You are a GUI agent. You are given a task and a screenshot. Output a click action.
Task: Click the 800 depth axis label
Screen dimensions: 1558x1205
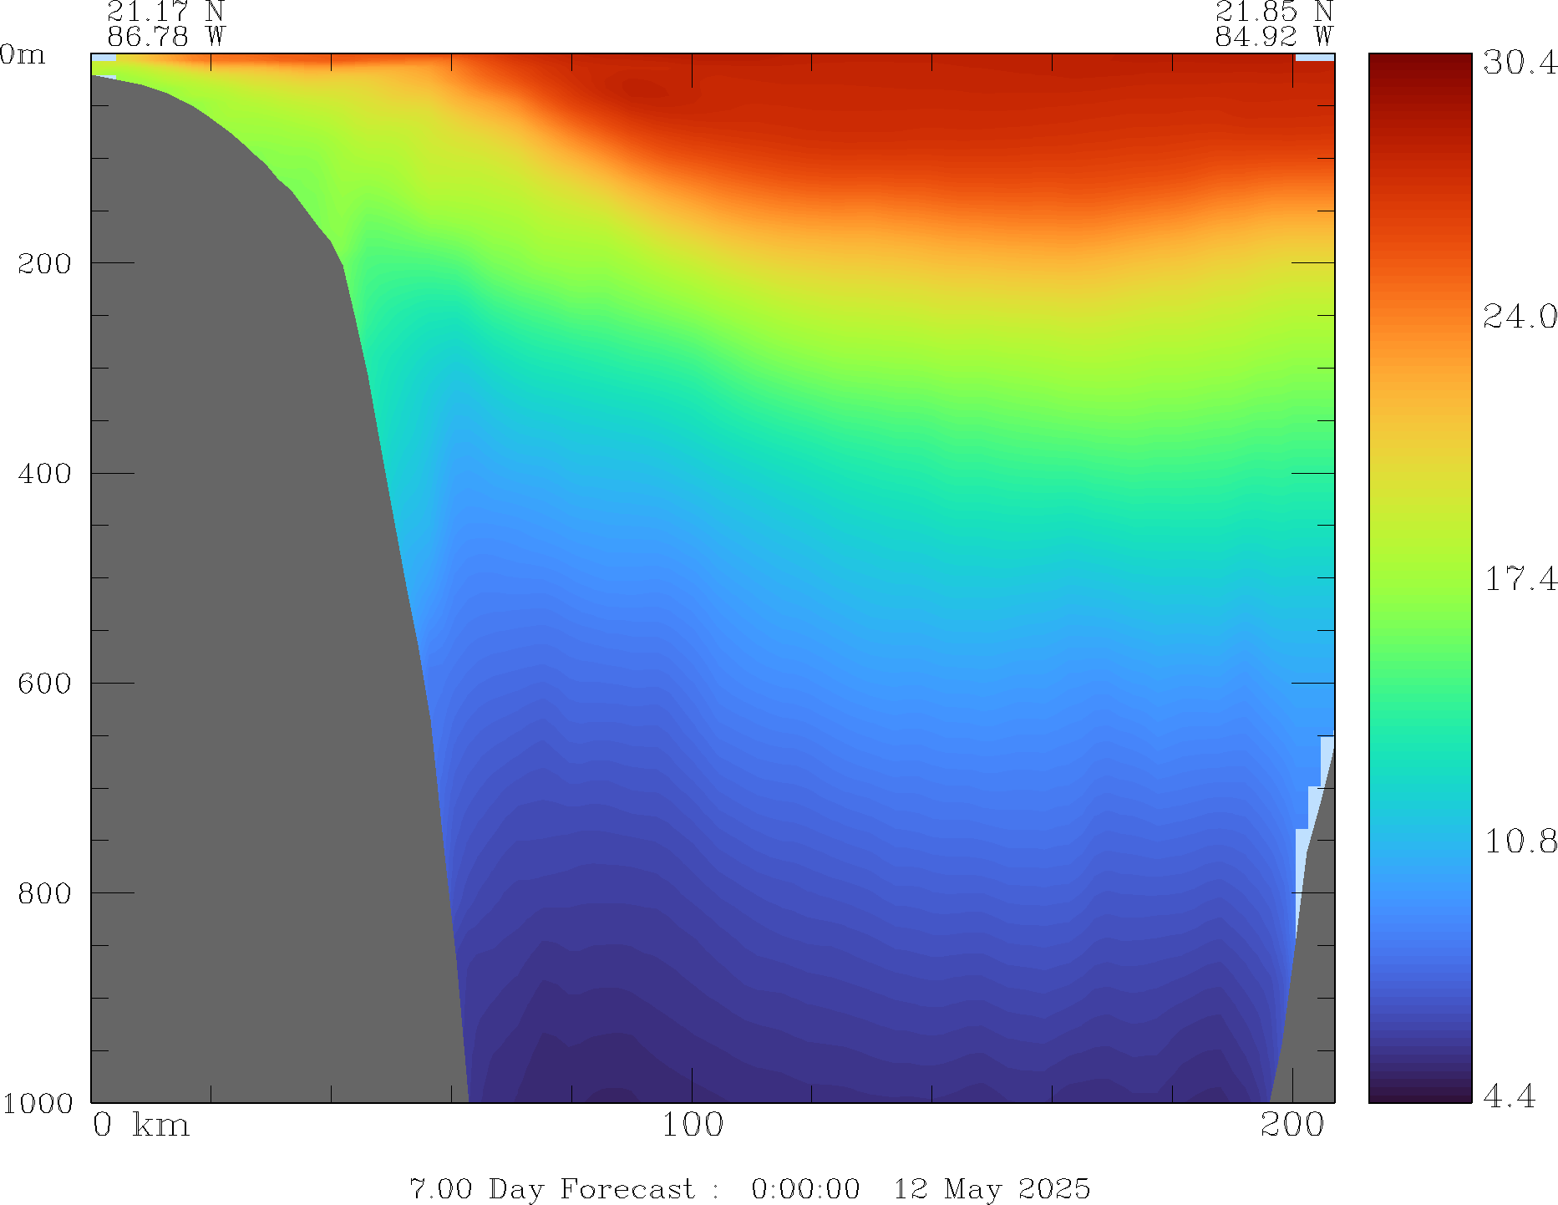[45, 893]
